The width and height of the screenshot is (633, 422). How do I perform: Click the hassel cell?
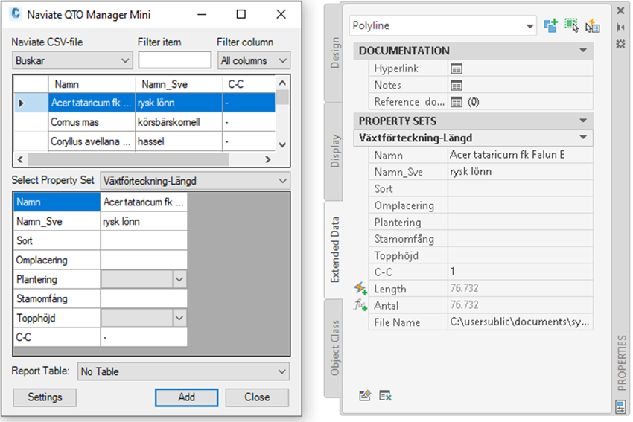(x=179, y=141)
